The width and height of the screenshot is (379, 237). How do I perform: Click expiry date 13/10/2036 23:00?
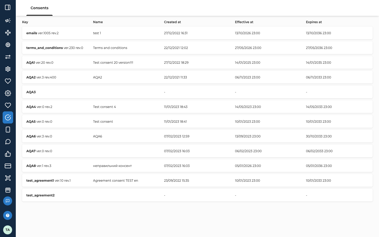[318, 33]
